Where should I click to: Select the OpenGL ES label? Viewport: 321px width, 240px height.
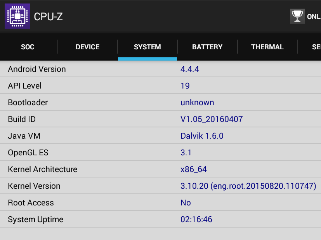point(28,153)
